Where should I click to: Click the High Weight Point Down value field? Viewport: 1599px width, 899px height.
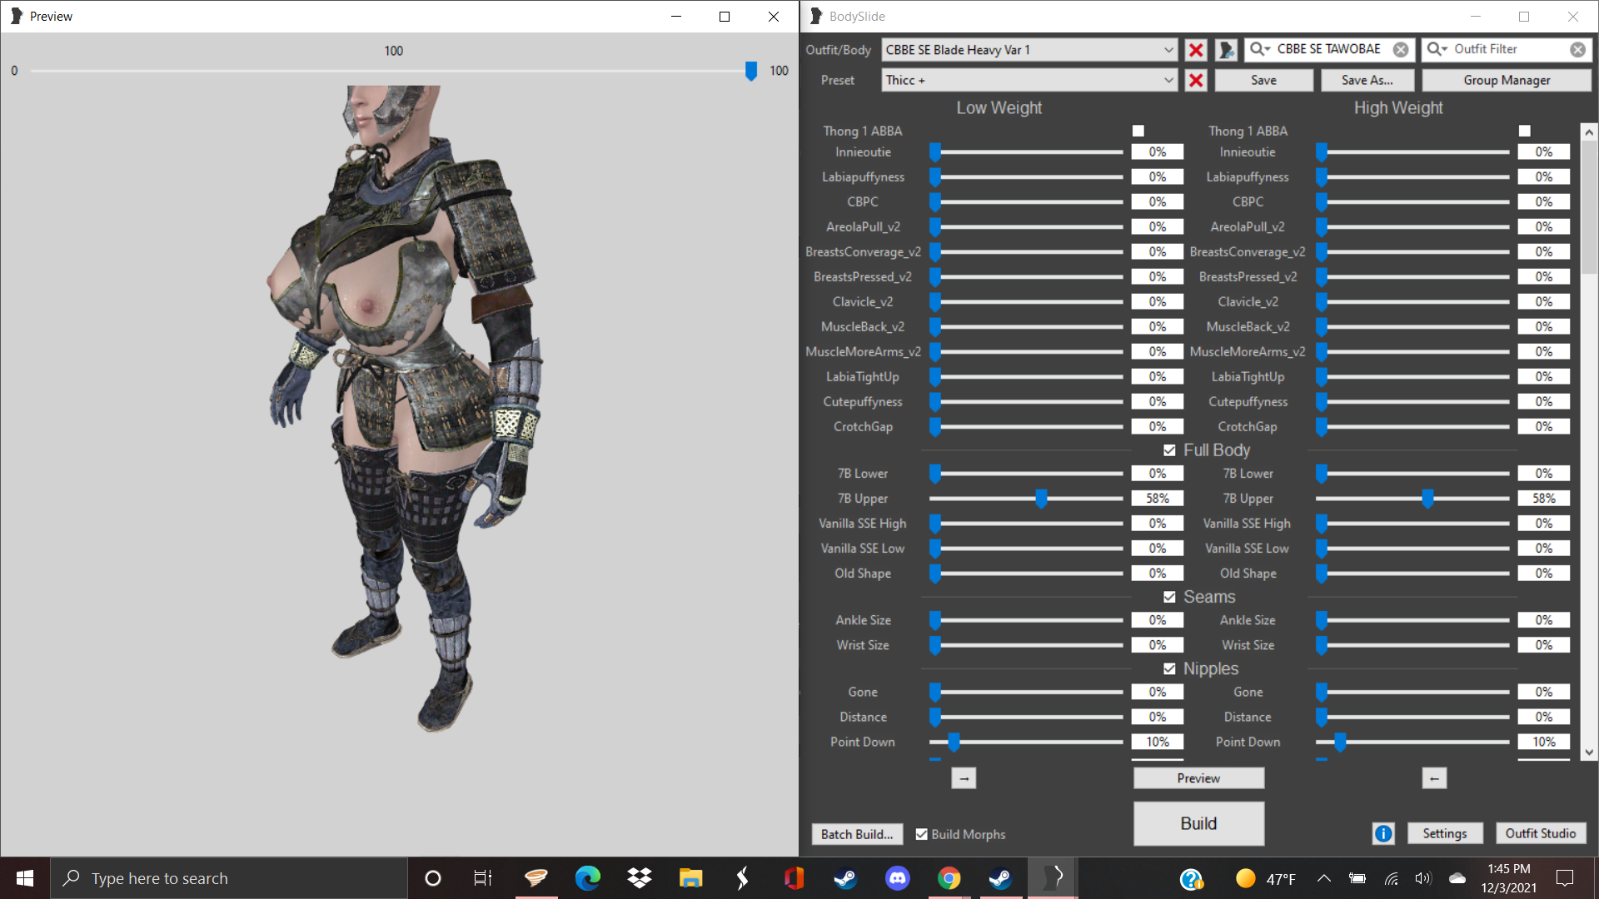pyautogui.click(x=1543, y=742)
